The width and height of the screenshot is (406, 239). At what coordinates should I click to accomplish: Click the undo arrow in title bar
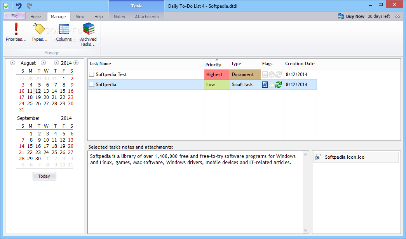pyautogui.click(x=19, y=6)
